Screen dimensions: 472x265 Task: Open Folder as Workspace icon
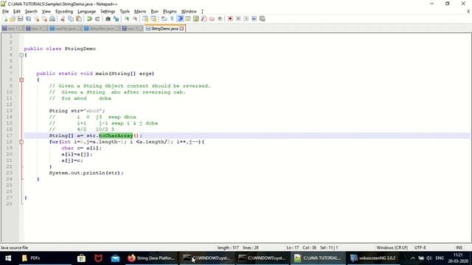point(212,18)
